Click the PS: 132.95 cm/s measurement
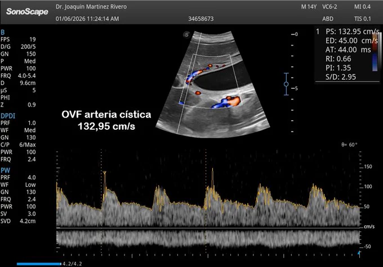Image resolution: width=383 pixels, height=267 pixels. 352,31
